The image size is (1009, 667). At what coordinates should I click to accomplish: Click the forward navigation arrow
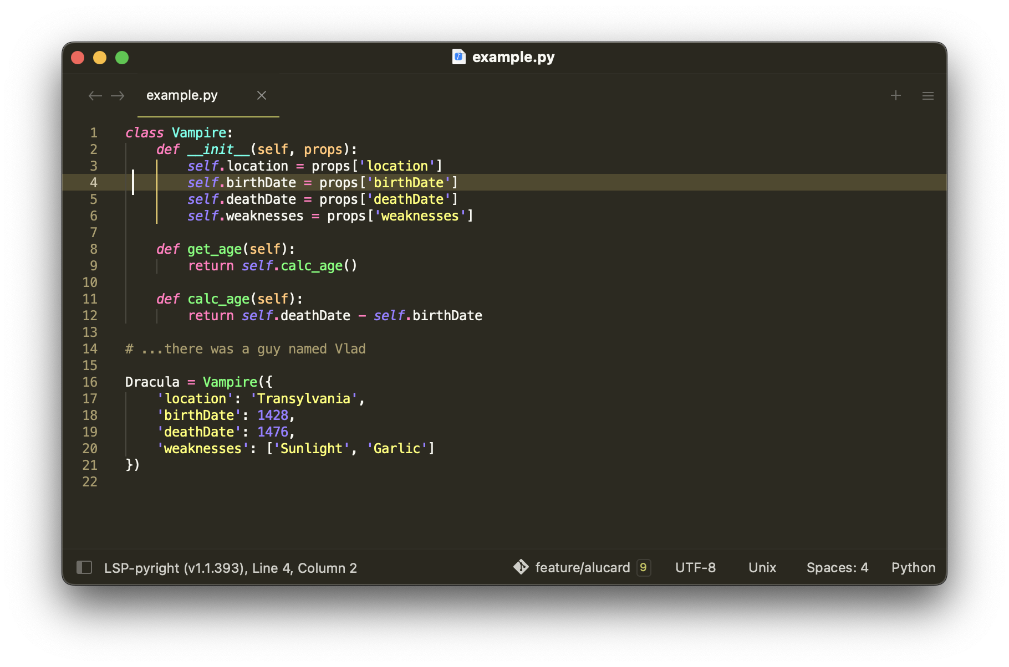[x=118, y=96]
